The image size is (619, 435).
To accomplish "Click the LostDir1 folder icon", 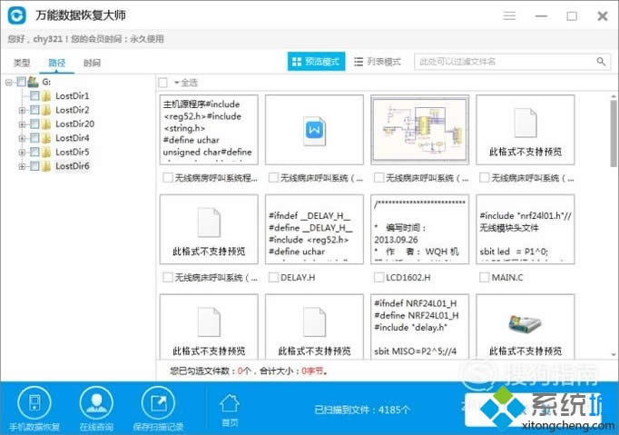I will [x=46, y=95].
